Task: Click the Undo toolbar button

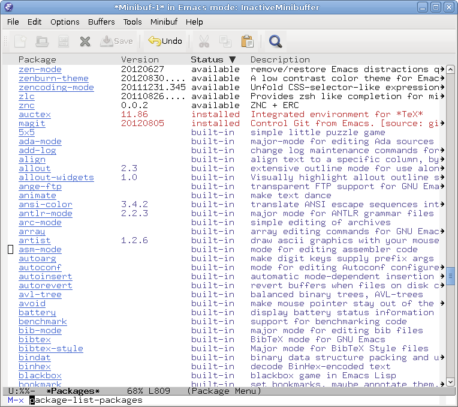Action: (165, 41)
